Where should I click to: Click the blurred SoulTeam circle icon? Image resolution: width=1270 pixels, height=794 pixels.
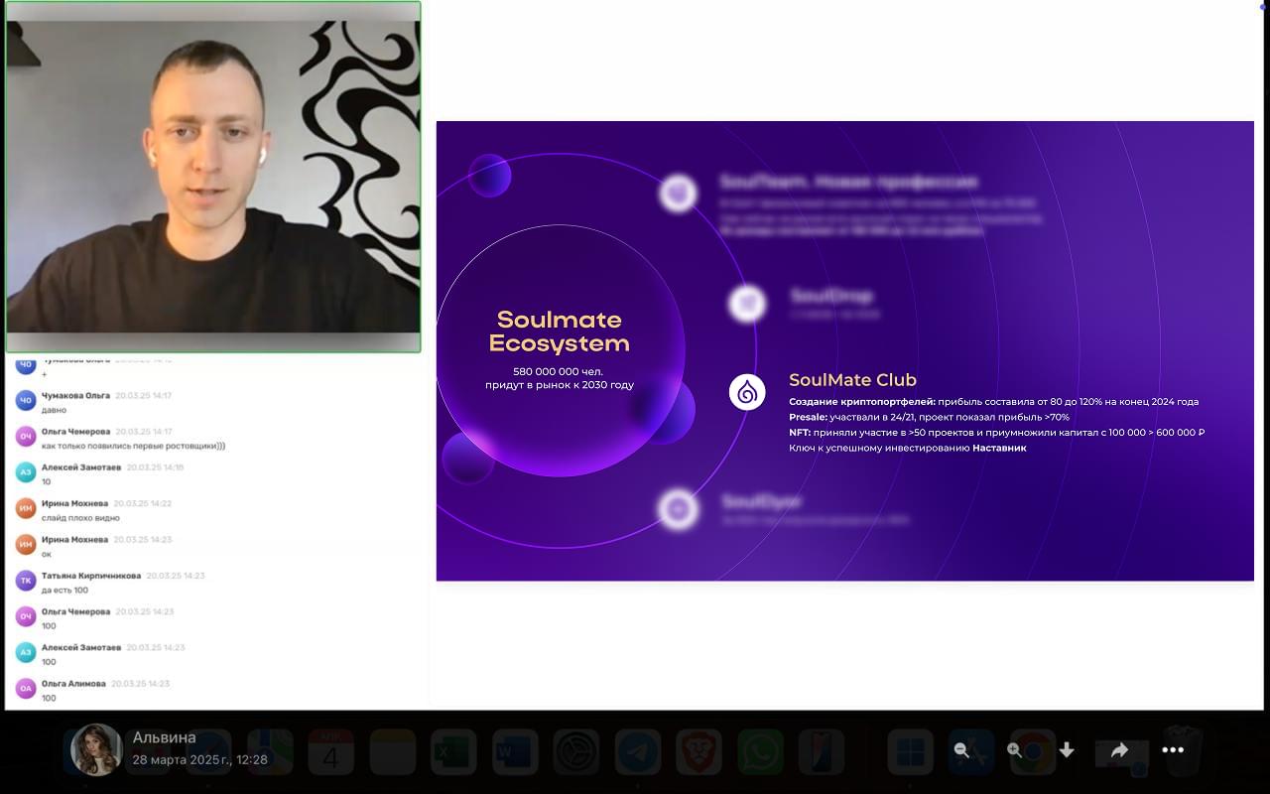(679, 193)
